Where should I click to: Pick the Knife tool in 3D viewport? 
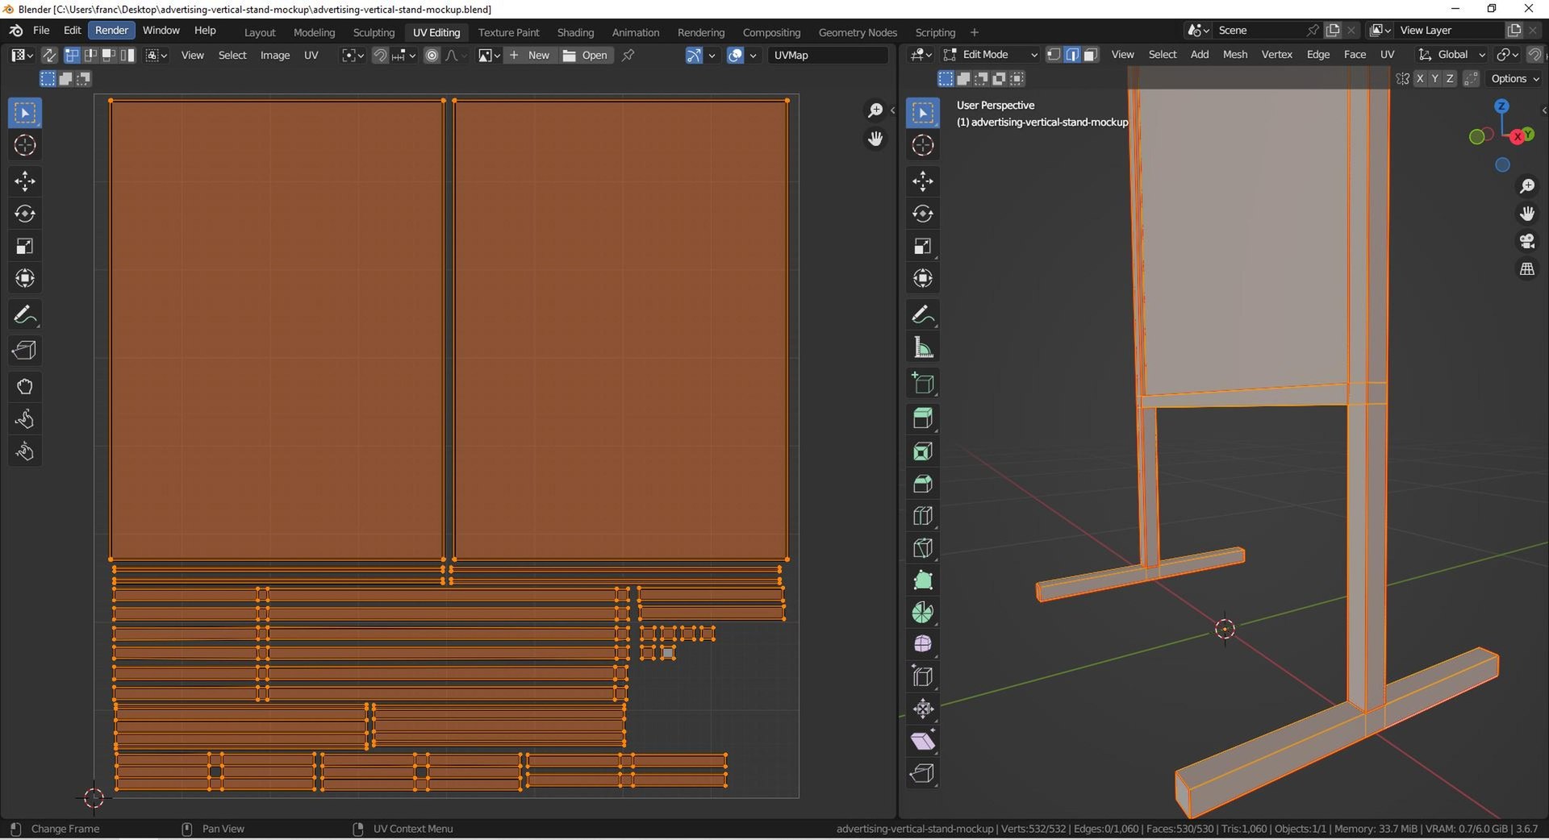[923, 548]
